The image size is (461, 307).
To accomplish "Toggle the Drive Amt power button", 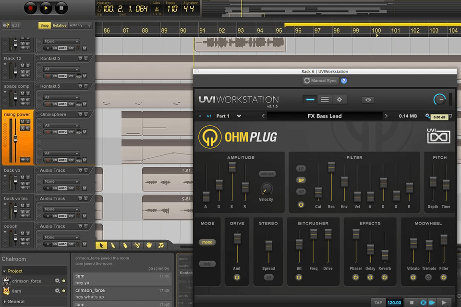I will [x=237, y=277].
